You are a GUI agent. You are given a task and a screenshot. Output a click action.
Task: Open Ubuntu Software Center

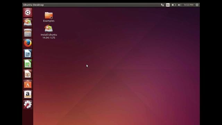[28, 84]
